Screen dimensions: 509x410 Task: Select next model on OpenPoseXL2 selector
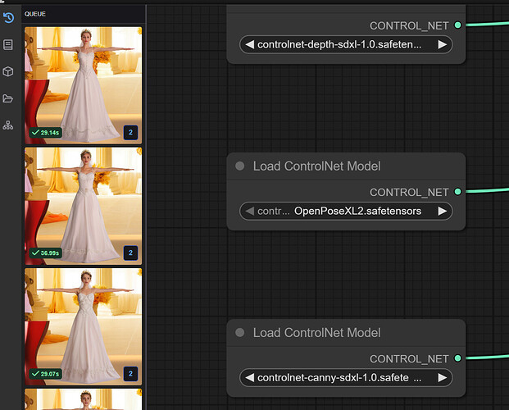442,212
